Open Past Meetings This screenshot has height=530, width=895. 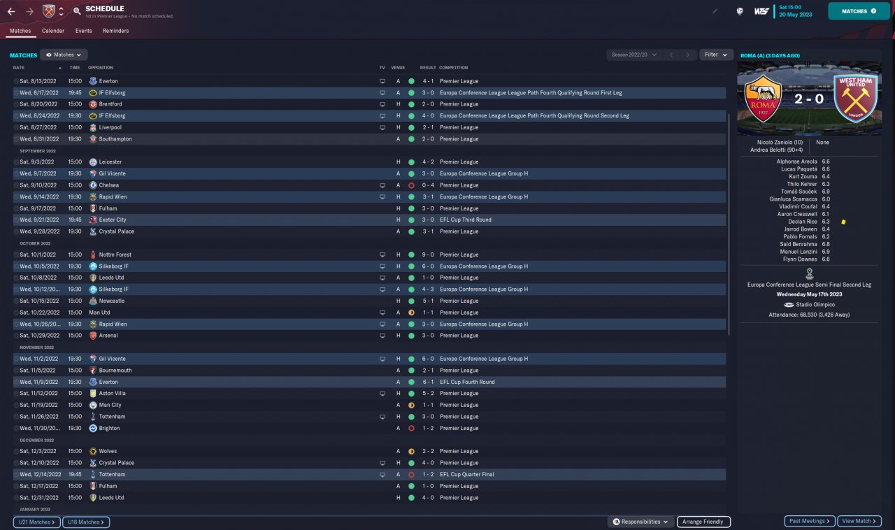click(810, 521)
